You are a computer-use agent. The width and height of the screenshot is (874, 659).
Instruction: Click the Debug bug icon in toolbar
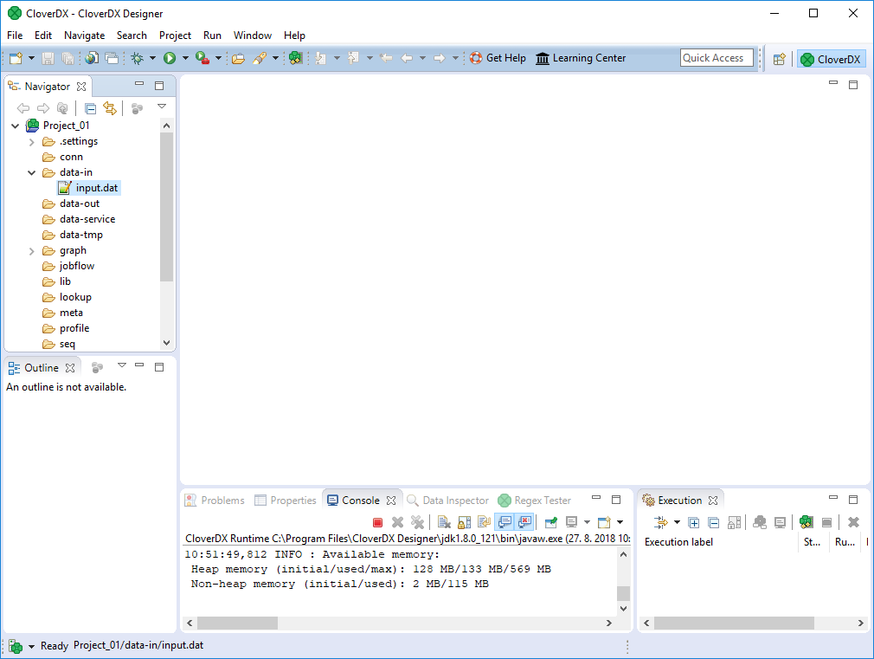pyautogui.click(x=137, y=58)
